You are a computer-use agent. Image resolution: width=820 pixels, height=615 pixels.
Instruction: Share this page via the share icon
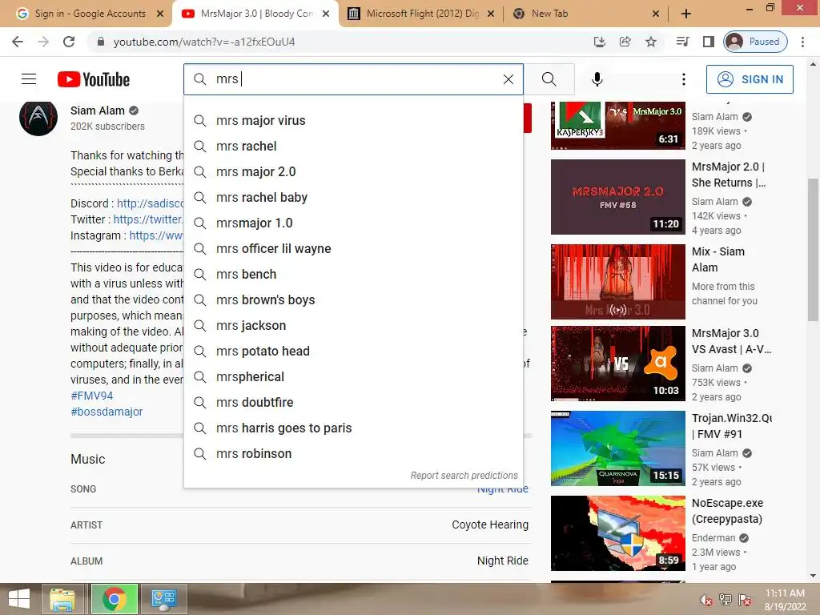pos(625,42)
